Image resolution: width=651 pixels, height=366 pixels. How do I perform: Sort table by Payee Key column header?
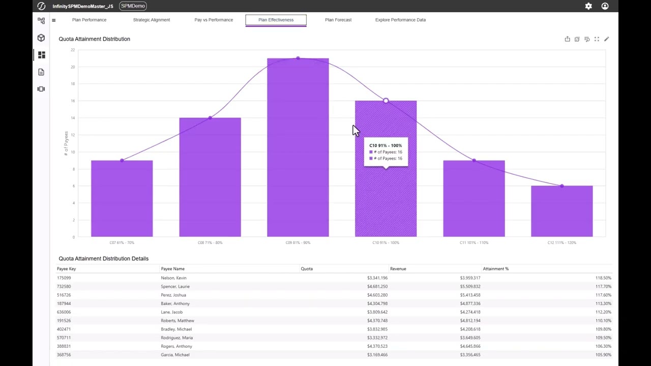[67, 269]
